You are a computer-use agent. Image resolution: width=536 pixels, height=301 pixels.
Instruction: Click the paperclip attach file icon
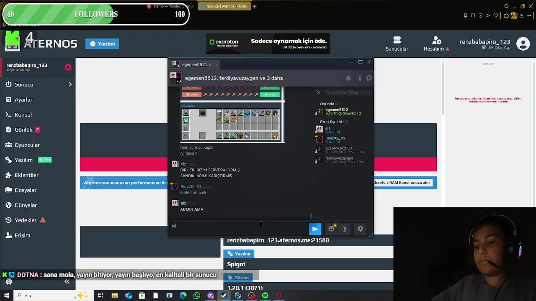tap(344, 229)
